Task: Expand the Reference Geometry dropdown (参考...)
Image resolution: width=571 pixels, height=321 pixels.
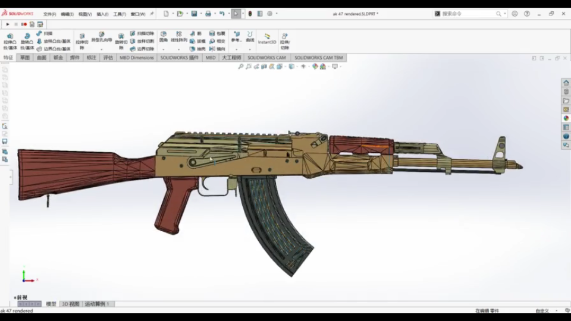Action: (236, 49)
